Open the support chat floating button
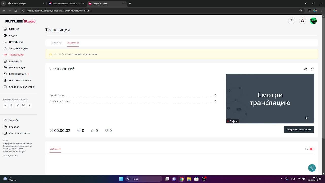 pos(312,168)
